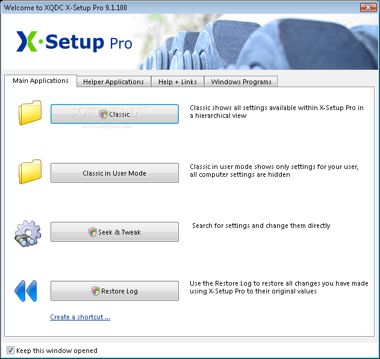Select the Main Applications tab
This screenshot has height=359, width=380.
(x=40, y=81)
